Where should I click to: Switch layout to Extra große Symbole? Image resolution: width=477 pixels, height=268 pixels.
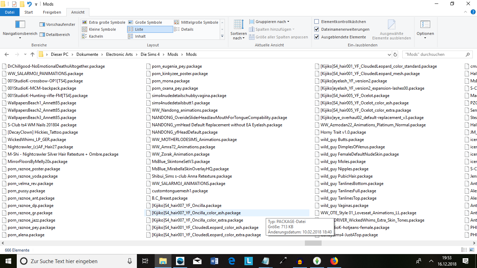(x=103, y=22)
